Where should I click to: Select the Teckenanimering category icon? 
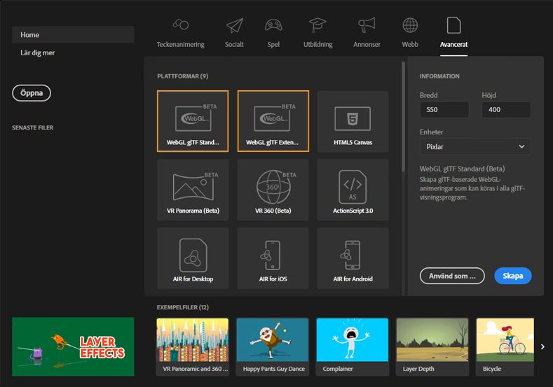point(181,24)
